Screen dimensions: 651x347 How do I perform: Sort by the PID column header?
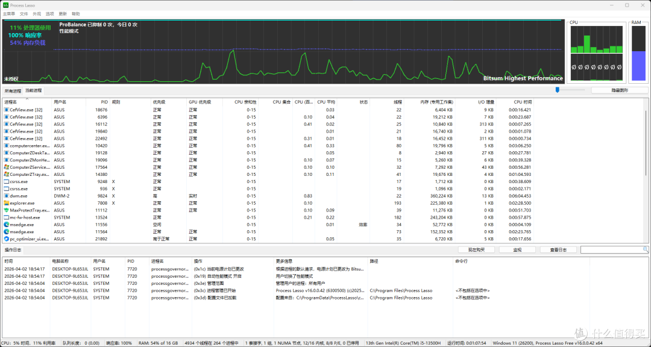click(x=98, y=102)
